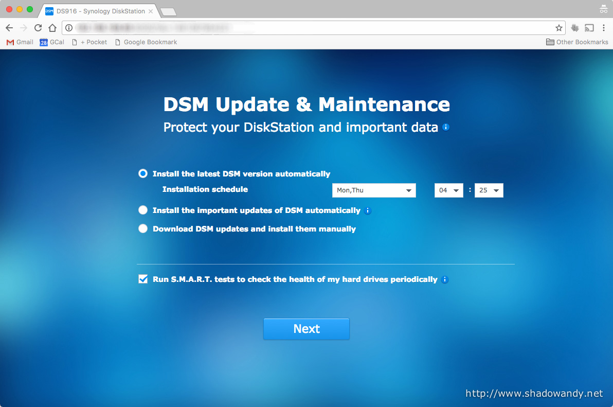Open the Mon,Thu schedule day dropdown
The width and height of the screenshot is (613, 407).
coord(374,190)
